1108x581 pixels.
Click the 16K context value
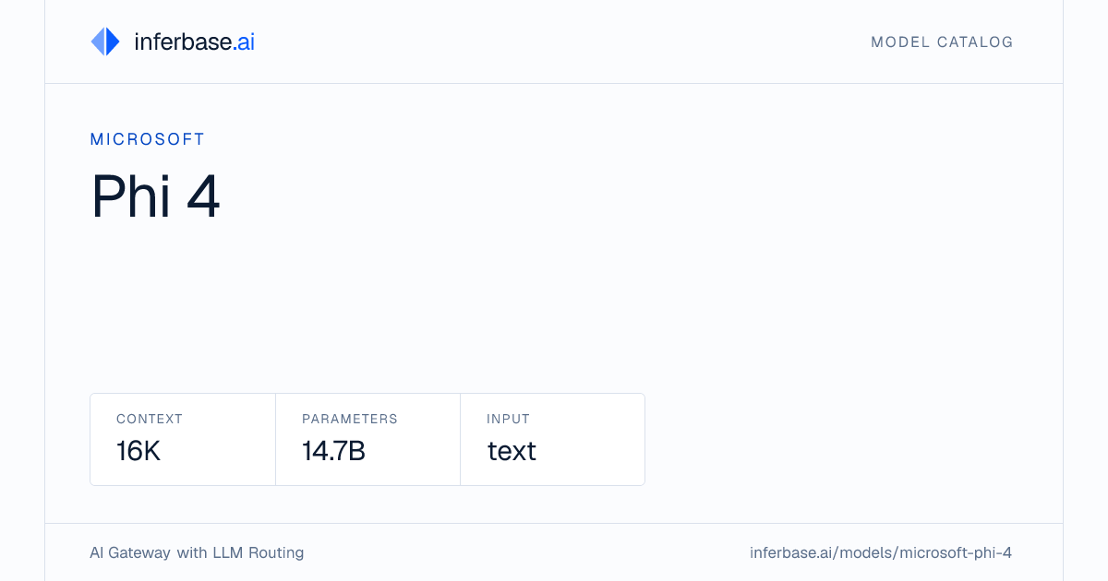point(138,451)
